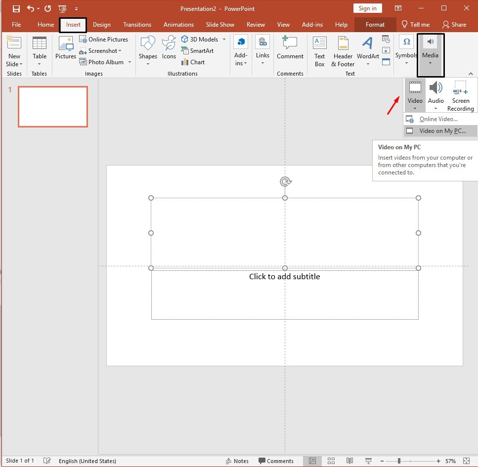Open the Animations tab
The image size is (478, 467).
coord(178,25)
